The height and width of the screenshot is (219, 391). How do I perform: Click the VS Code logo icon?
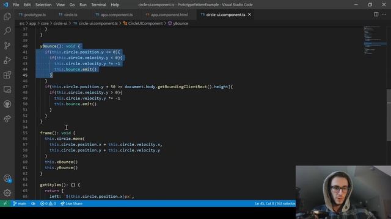coord(5,4)
